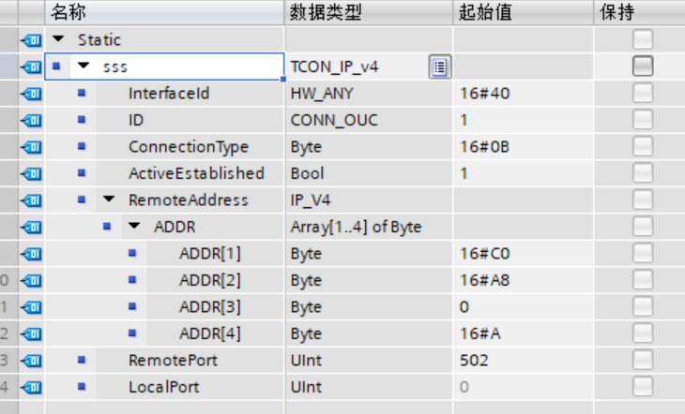The width and height of the screenshot is (685, 414).
Task: Click the tag icon in the RemotePort row
Action: coord(31,360)
